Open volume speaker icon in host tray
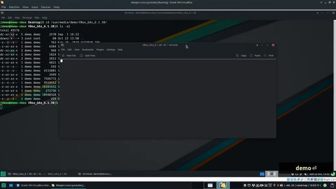 click(281, 185)
